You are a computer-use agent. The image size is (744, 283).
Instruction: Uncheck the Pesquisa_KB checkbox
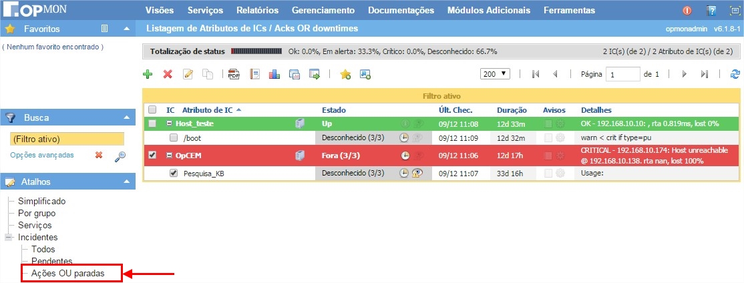click(174, 173)
